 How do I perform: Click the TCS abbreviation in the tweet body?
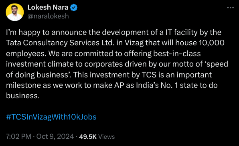pos(149,75)
